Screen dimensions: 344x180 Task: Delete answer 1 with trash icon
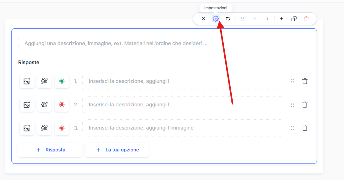coord(305,81)
